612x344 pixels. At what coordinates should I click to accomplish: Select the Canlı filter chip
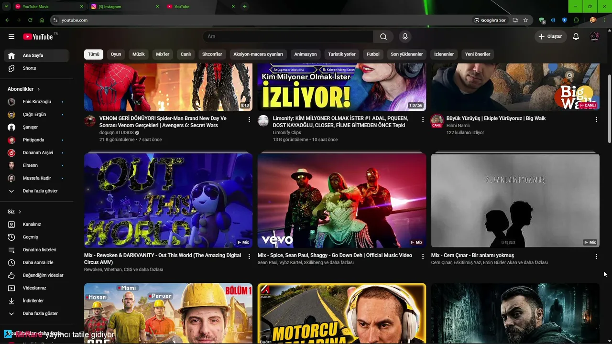[186, 54]
